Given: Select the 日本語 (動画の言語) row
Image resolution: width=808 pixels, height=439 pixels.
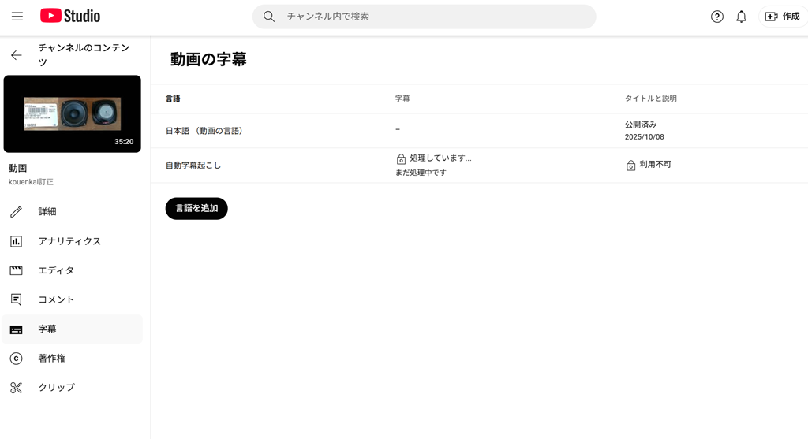Looking at the screenshot, I should tap(204, 131).
